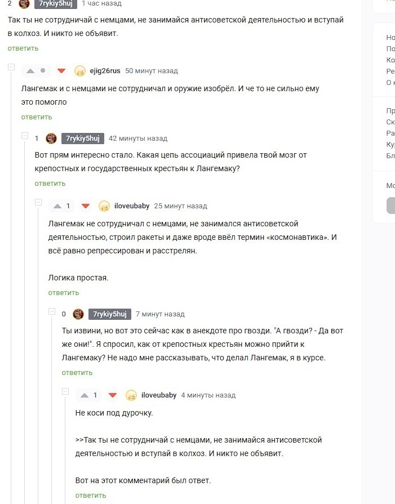Upvote ejig26rus's comment about Лангемак
The width and height of the screenshot is (395, 504).
coord(30,71)
